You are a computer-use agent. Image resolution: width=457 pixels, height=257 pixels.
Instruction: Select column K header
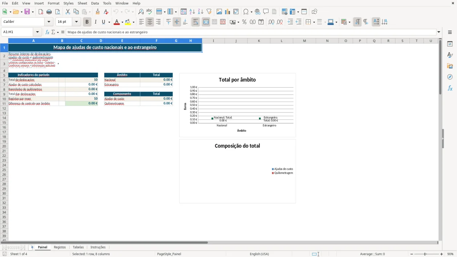pos(259,41)
